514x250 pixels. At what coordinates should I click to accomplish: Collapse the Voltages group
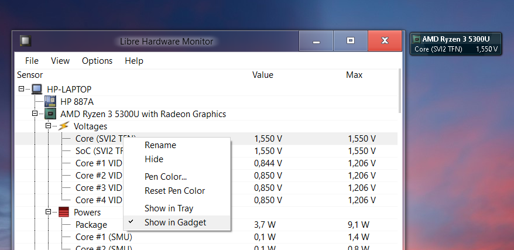[48, 126]
